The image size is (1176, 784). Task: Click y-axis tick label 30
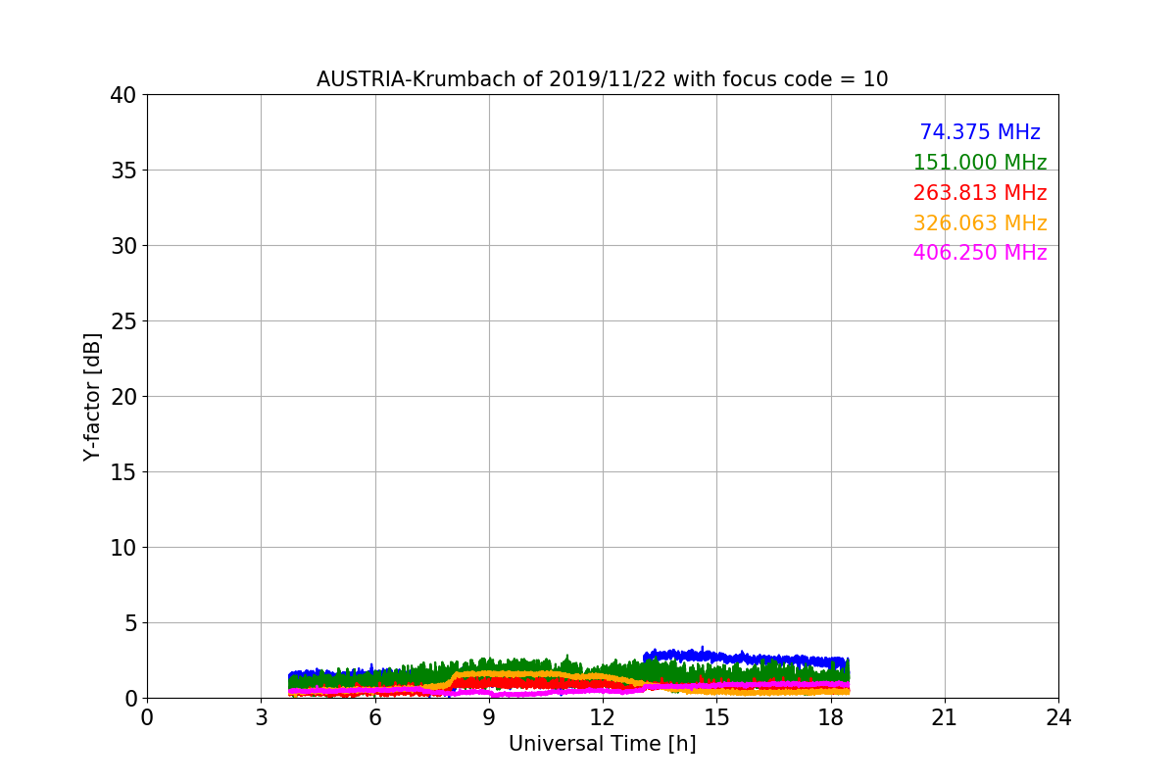tap(123, 246)
